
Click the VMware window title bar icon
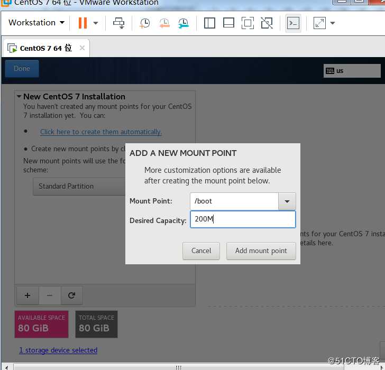coord(6,3)
